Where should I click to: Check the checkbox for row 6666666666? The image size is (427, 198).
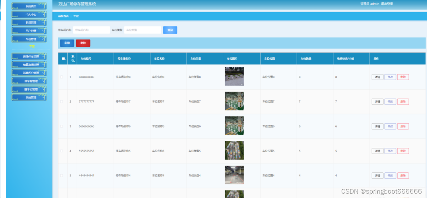tap(62, 126)
